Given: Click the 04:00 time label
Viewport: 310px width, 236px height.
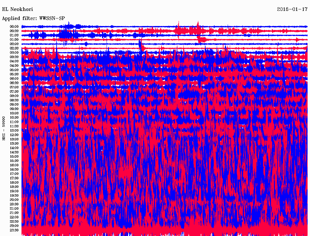Looking at the screenshot, I should (x=14, y=61).
